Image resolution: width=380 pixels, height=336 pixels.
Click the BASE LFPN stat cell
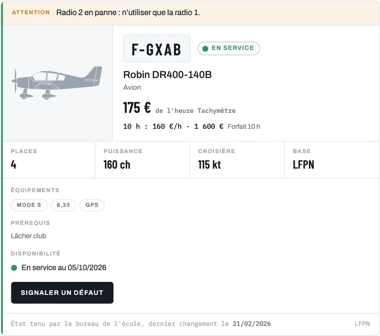pyautogui.click(x=332, y=160)
